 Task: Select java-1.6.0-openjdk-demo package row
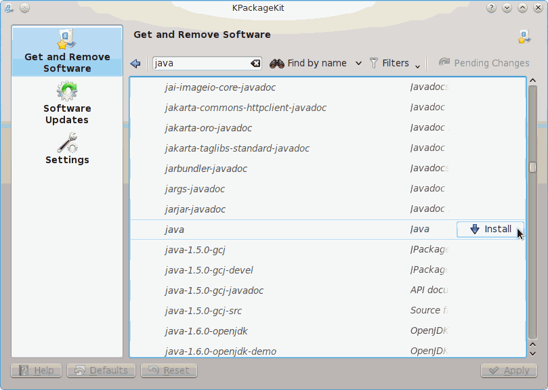pos(327,350)
